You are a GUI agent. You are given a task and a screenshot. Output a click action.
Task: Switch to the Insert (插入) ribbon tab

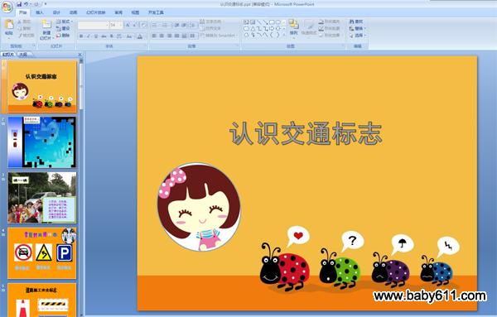tap(40, 12)
